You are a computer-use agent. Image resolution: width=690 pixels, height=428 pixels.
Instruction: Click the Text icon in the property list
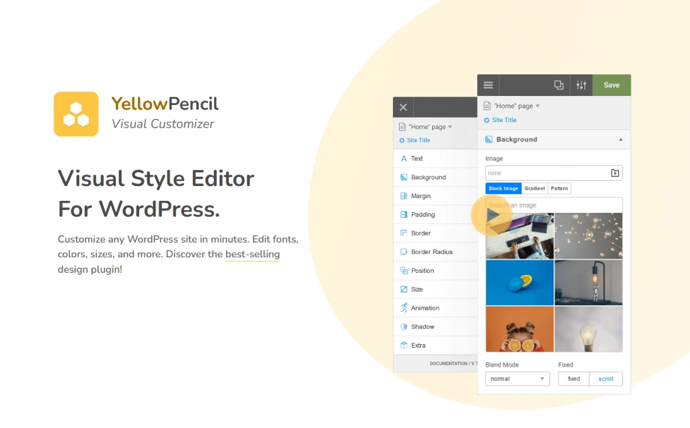404,159
